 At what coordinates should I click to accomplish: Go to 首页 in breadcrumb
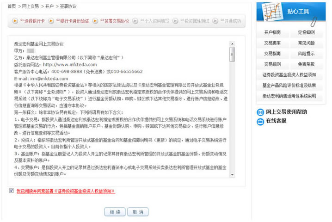click(x=12, y=6)
